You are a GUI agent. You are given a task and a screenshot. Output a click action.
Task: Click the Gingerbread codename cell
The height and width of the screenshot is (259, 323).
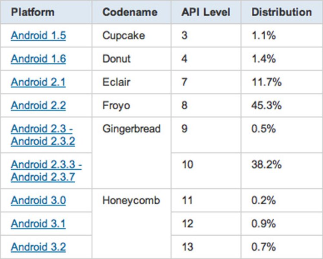(131, 129)
